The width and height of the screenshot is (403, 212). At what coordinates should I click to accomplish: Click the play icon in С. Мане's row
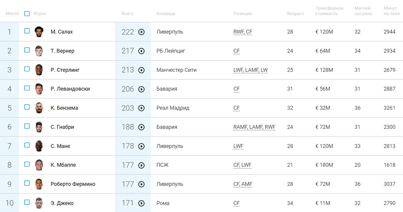tap(141, 146)
